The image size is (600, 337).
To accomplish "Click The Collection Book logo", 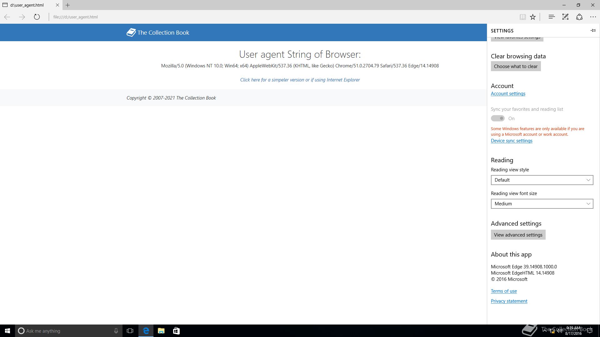I will click(x=158, y=32).
